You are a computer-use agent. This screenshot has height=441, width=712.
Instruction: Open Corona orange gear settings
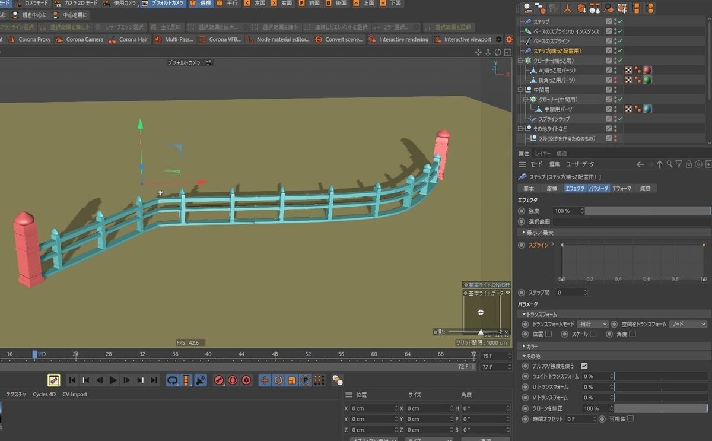[x=508, y=39]
